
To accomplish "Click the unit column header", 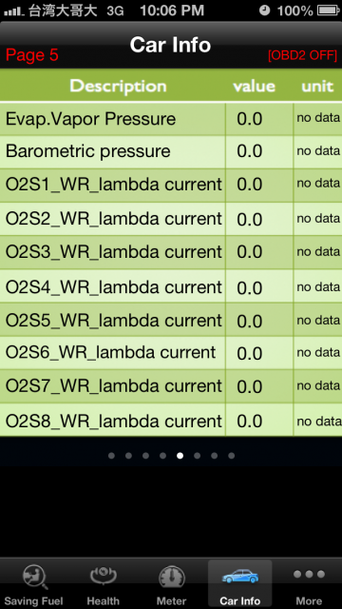I will pyautogui.click(x=317, y=87).
